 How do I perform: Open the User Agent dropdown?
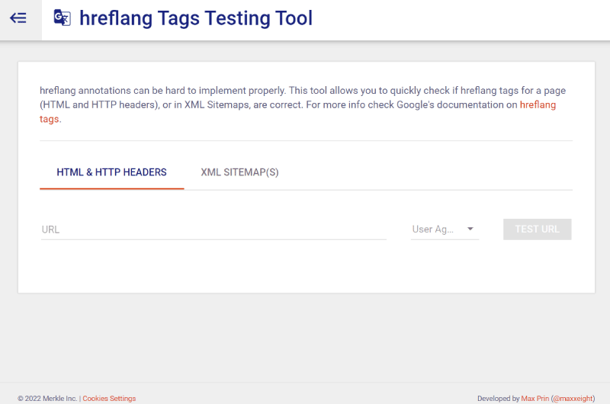tap(445, 229)
